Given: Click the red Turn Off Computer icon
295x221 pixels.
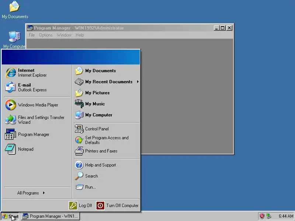Looking at the screenshot, I should coord(100,206).
